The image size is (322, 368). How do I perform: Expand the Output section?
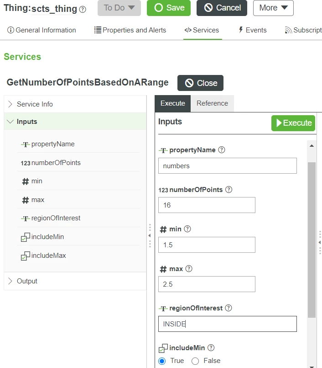[x=75, y=281]
